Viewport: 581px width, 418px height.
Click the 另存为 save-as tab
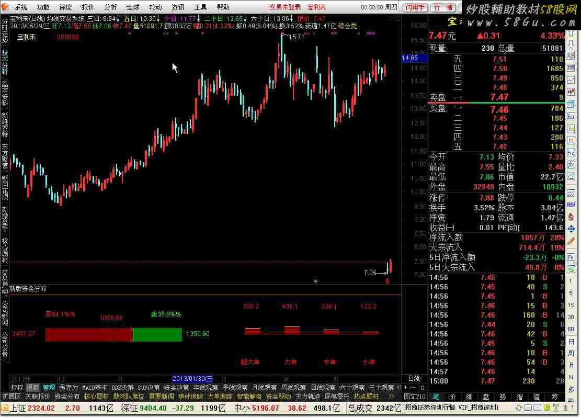point(69,388)
